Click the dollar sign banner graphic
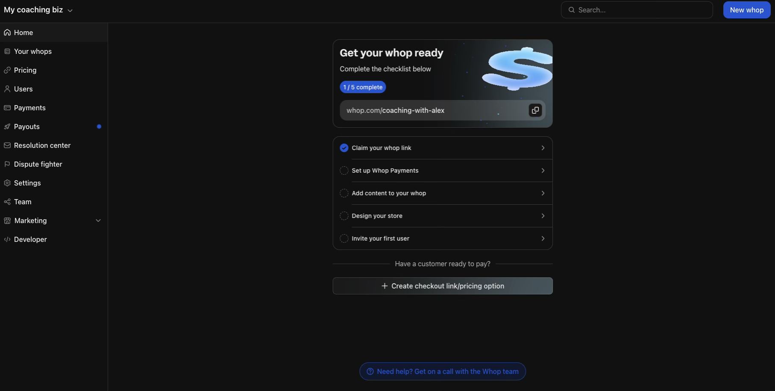This screenshot has height=391, width=775. [x=517, y=68]
